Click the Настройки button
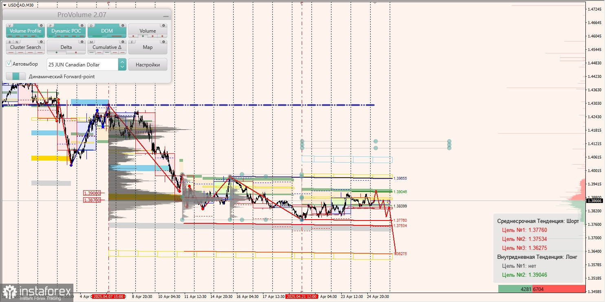The width and height of the screenshot is (605, 302). [x=148, y=64]
